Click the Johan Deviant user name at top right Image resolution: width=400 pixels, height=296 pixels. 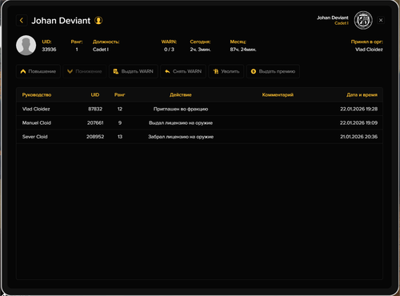tap(333, 18)
